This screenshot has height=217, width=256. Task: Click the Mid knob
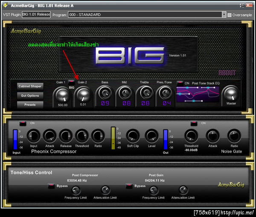coord(125,93)
